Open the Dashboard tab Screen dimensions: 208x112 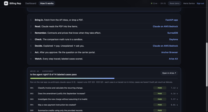[31, 3]
